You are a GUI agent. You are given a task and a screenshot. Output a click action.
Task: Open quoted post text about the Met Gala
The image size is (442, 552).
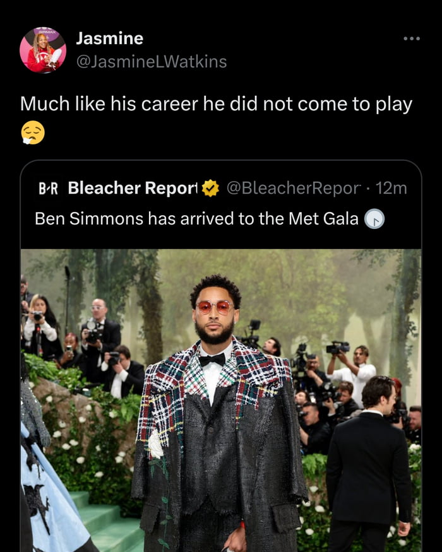[x=196, y=219]
